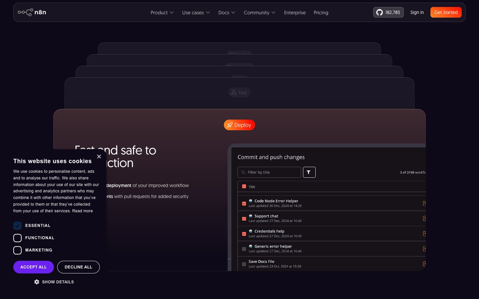Image resolution: width=479 pixels, height=299 pixels.
Task: Click the n8n logo icon
Action: pos(26,12)
